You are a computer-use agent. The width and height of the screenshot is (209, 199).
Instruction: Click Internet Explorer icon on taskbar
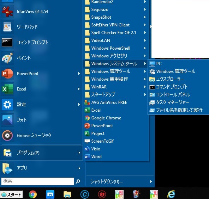[171, 194]
